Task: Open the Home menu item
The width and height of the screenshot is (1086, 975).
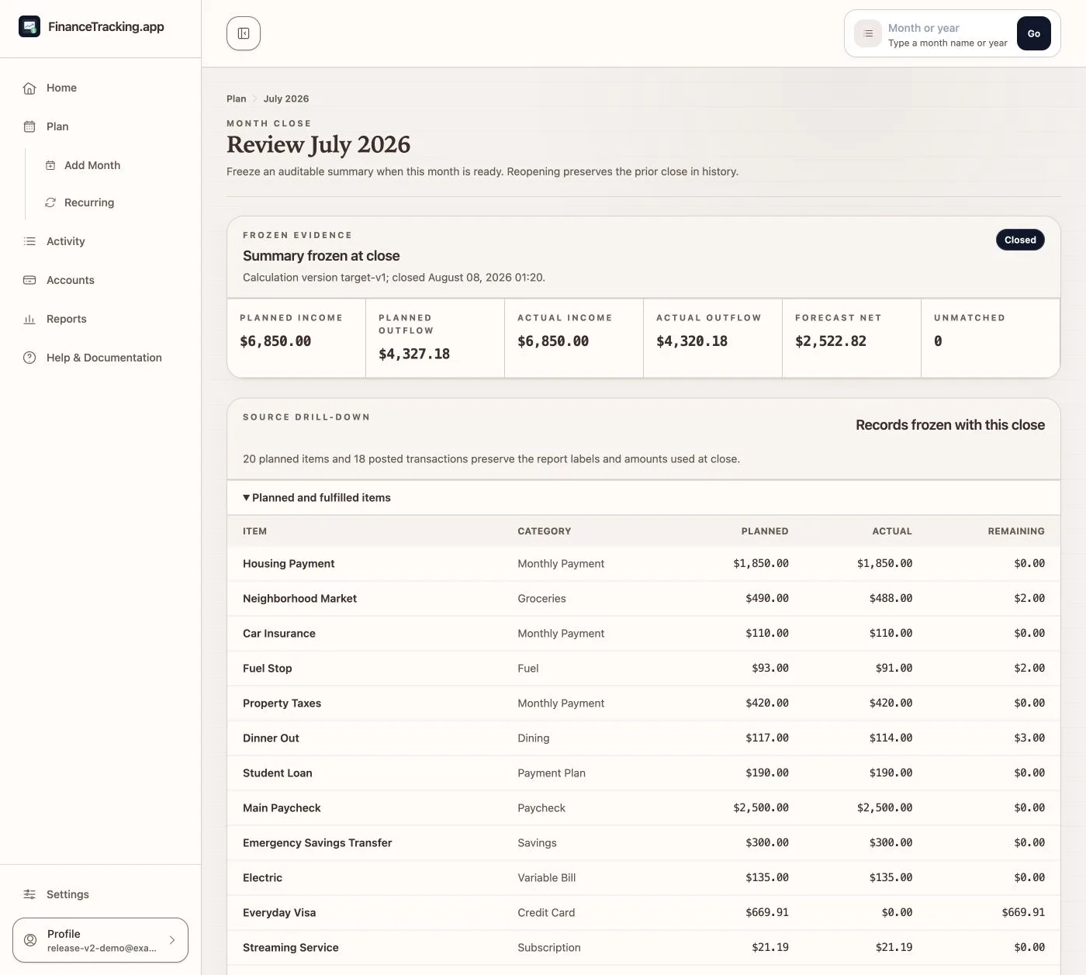Action: click(100, 88)
